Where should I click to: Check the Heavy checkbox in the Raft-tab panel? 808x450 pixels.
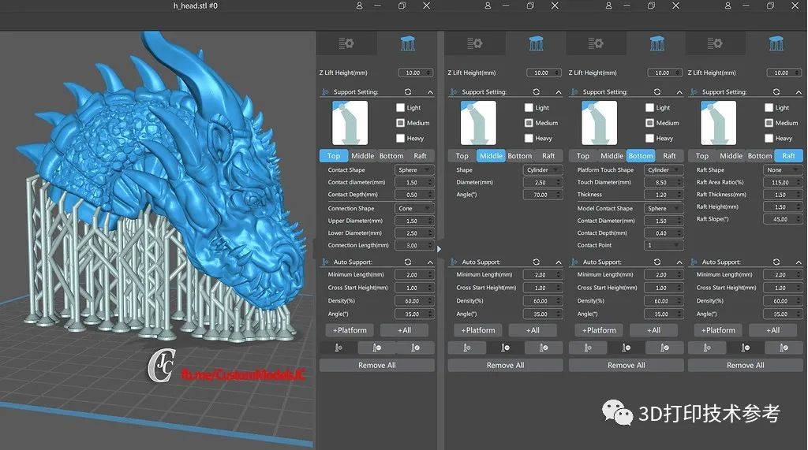click(769, 138)
